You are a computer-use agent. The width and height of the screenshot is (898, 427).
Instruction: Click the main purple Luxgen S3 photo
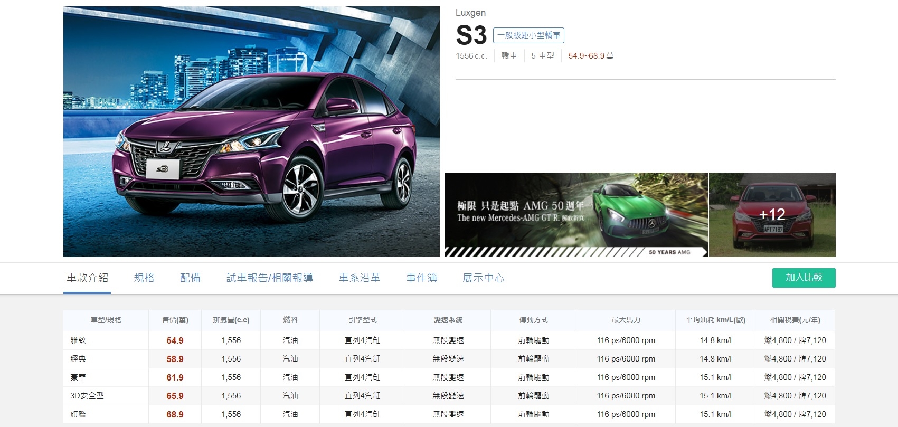tap(251, 131)
